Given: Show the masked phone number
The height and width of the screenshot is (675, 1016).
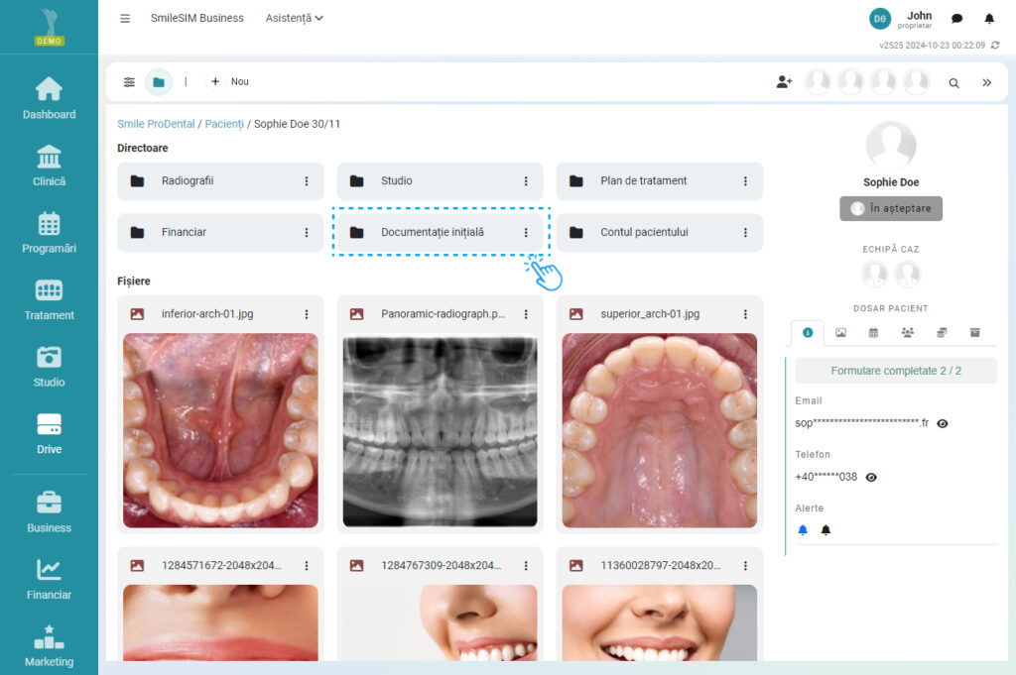Looking at the screenshot, I should [x=871, y=477].
